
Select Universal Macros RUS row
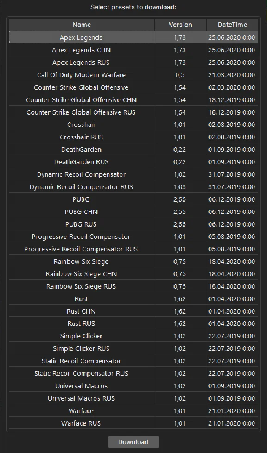coord(133,398)
